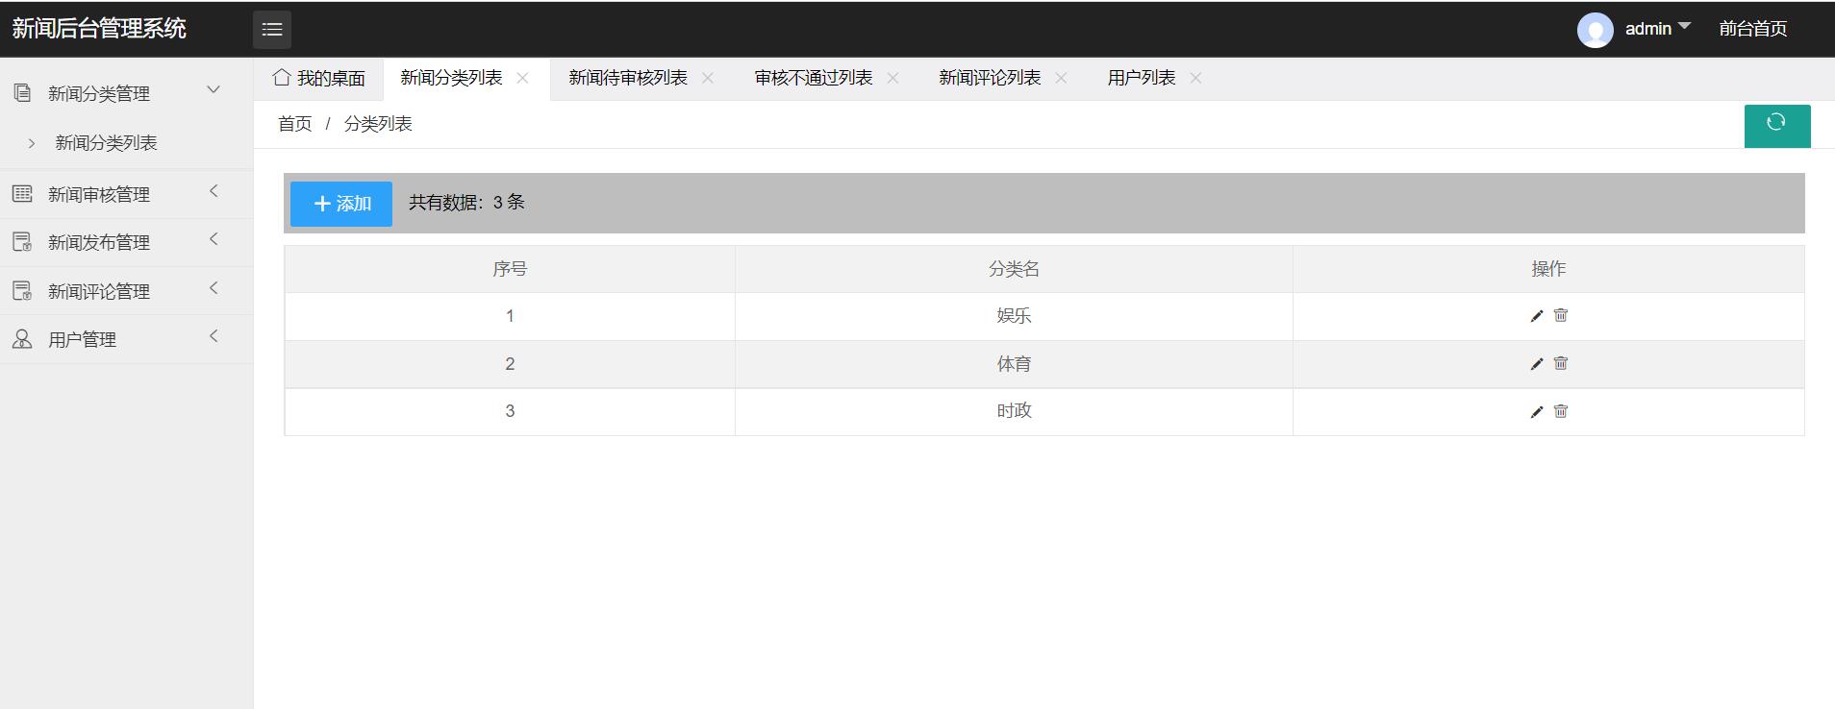This screenshot has height=709, width=1835.
Task: Click the 新闻分类管理 document icon in sidebar
Action: tap(22, 93)
